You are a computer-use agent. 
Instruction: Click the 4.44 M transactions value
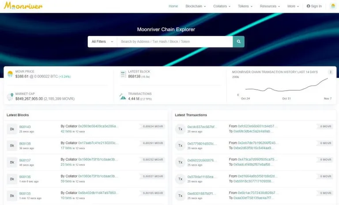pos(134,99)
